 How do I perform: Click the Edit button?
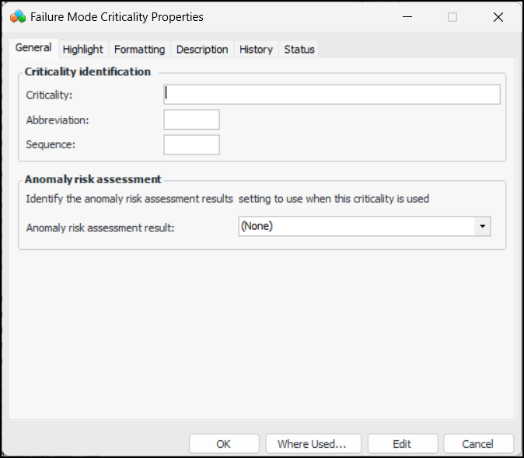click(402, 444)
